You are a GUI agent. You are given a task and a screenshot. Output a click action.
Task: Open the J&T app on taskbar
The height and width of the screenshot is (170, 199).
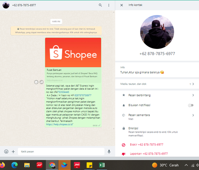[39, 165]
